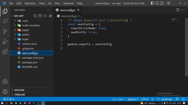
Task: Toggle secondary side bar visibility
Action: pos(162,3)
